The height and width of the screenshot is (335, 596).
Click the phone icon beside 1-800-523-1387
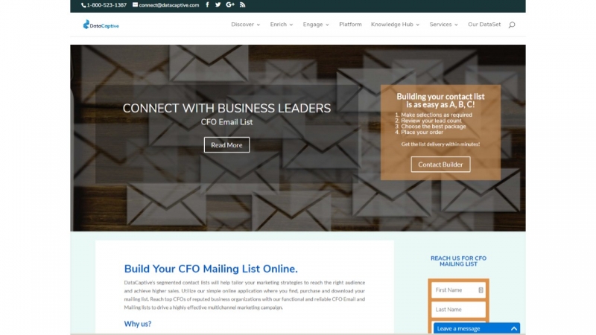click(x=83, y=5)
